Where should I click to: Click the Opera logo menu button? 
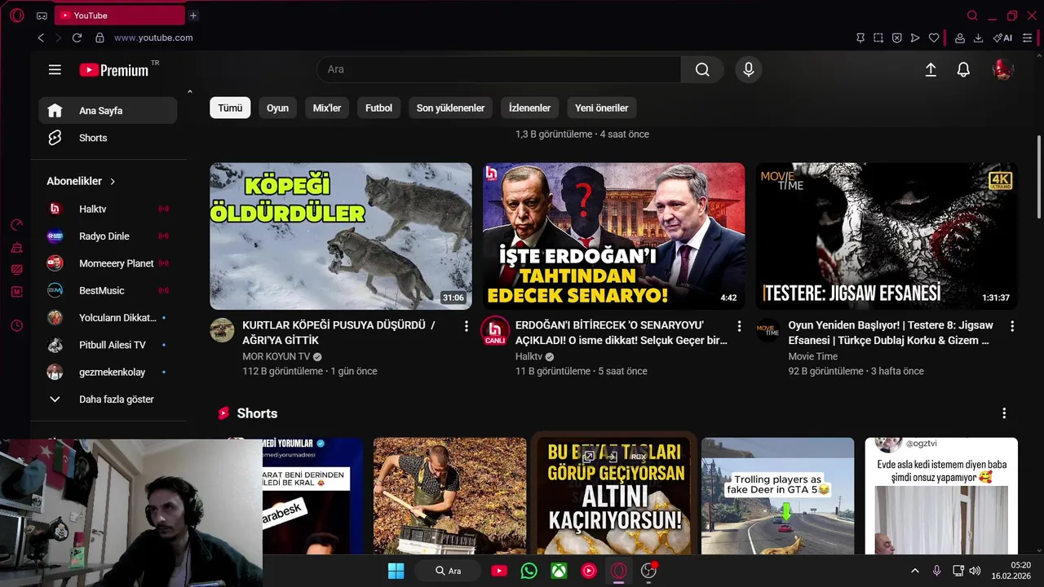click(x=17, y=15)
